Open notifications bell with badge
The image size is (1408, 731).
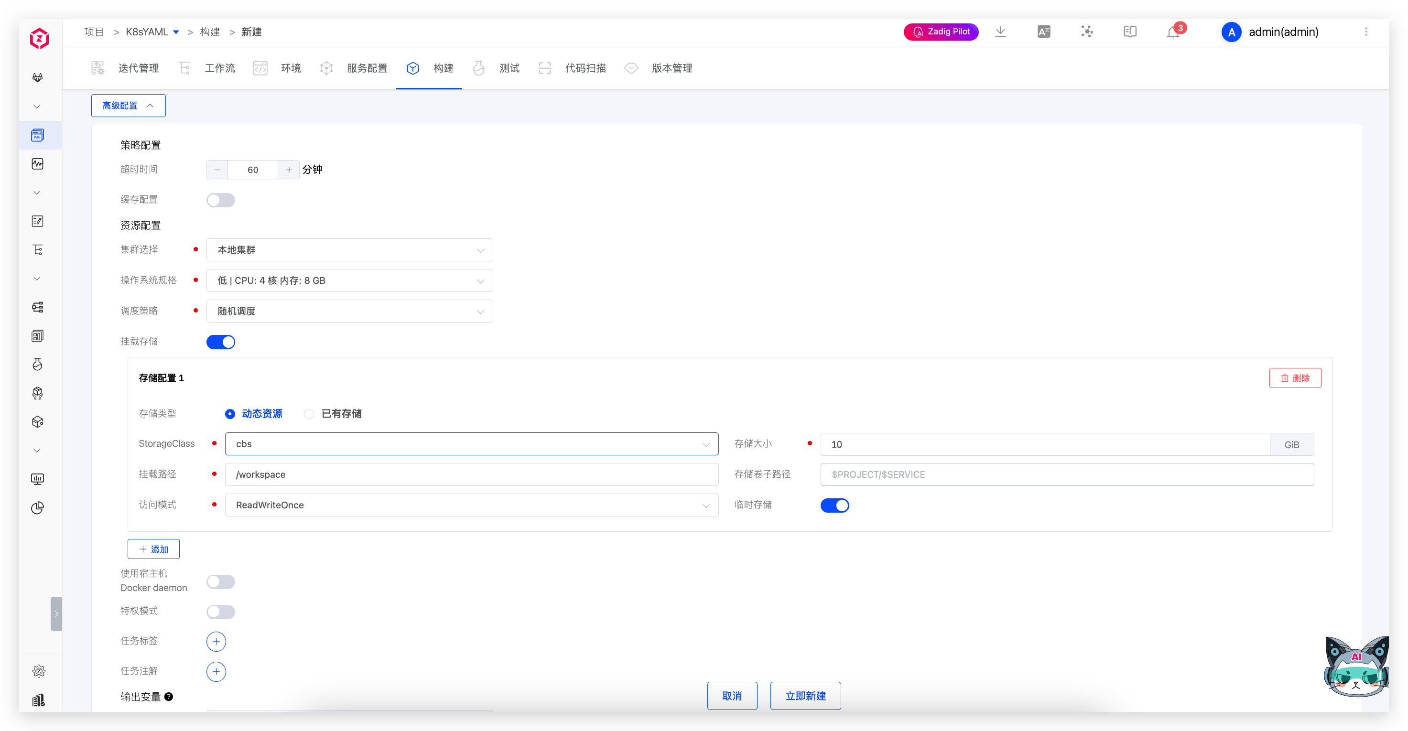1173,32
